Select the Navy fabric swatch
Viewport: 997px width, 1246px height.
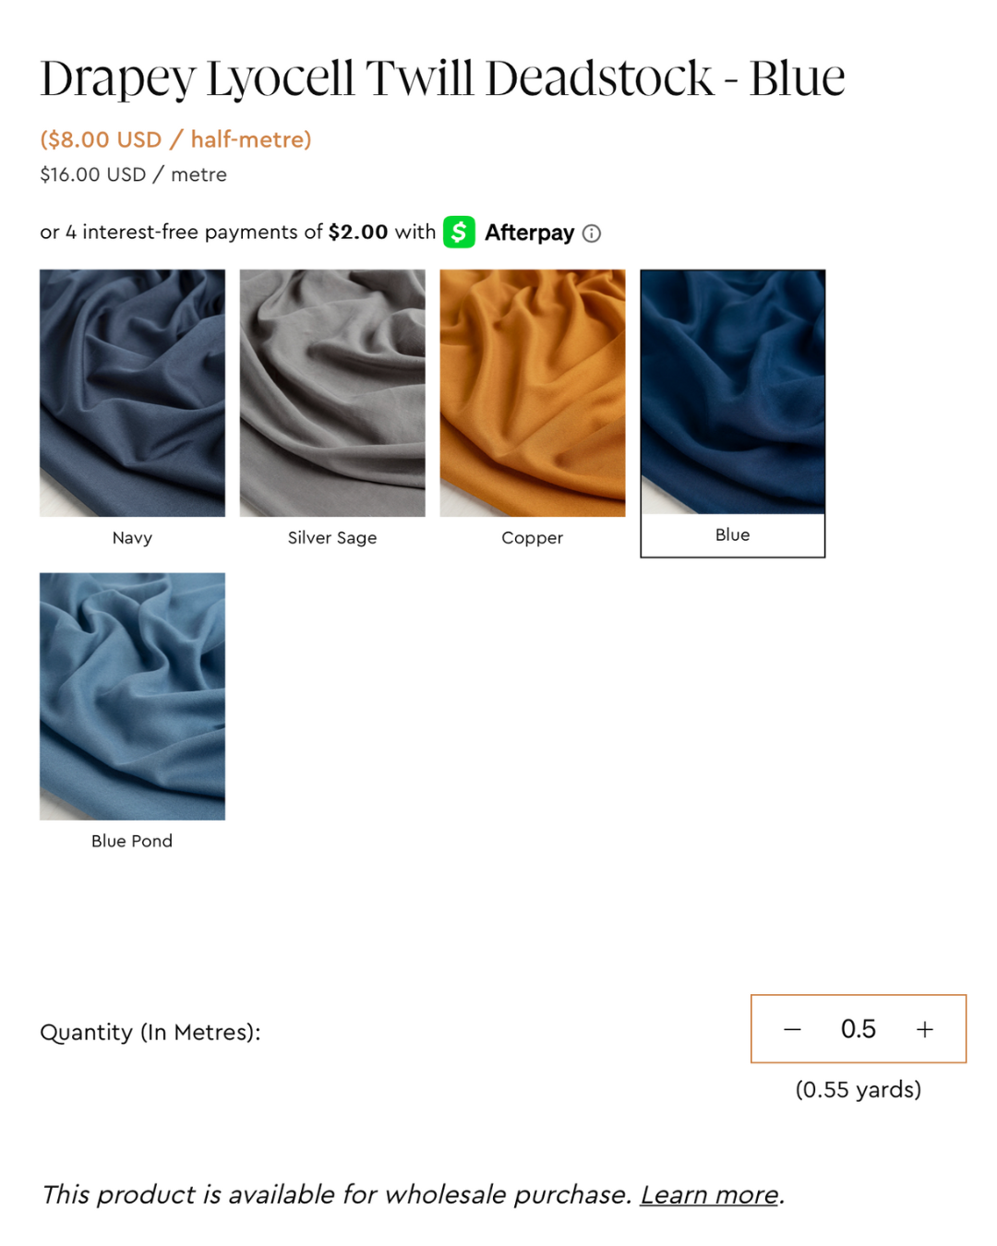132,393
